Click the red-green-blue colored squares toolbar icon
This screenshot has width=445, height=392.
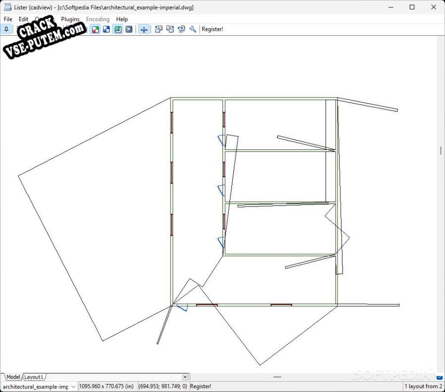95,29
